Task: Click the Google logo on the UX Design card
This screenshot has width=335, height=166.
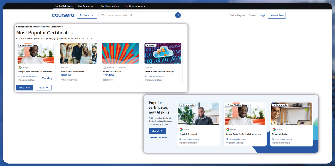Action: (x=274, y=129)
